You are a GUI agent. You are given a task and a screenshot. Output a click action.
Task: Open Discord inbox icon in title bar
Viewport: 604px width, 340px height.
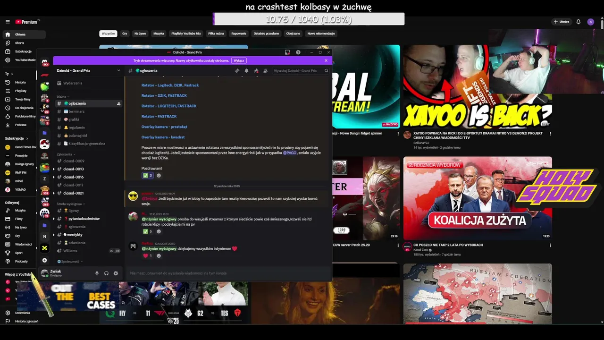287,52
